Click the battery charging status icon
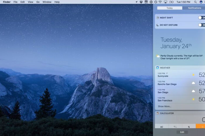Image resolution: width=205 pixels, height=136 pixels. pos(171,2)
